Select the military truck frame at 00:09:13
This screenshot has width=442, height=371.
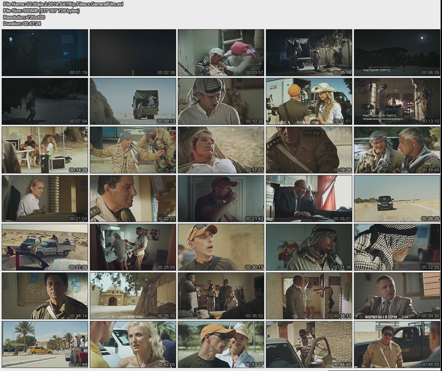[133, 101]
